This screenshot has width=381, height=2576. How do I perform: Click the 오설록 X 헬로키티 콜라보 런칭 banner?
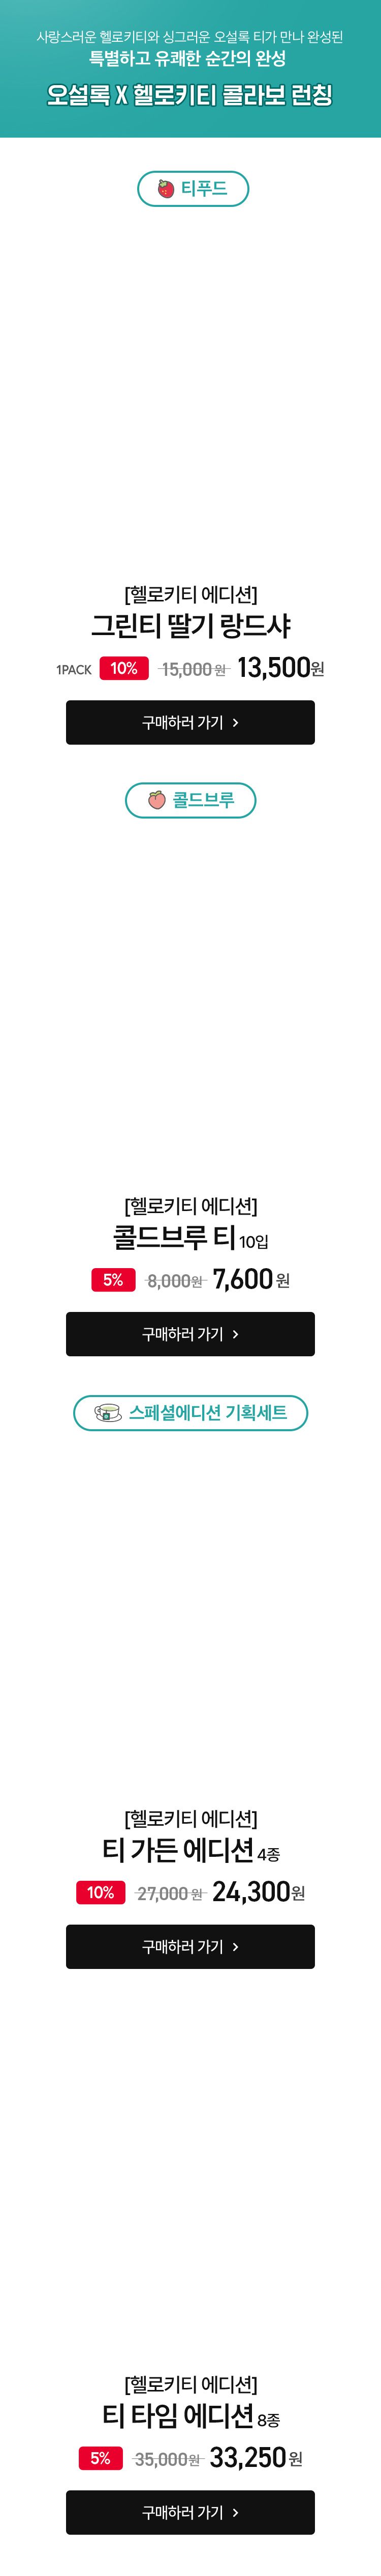point(190,69)
